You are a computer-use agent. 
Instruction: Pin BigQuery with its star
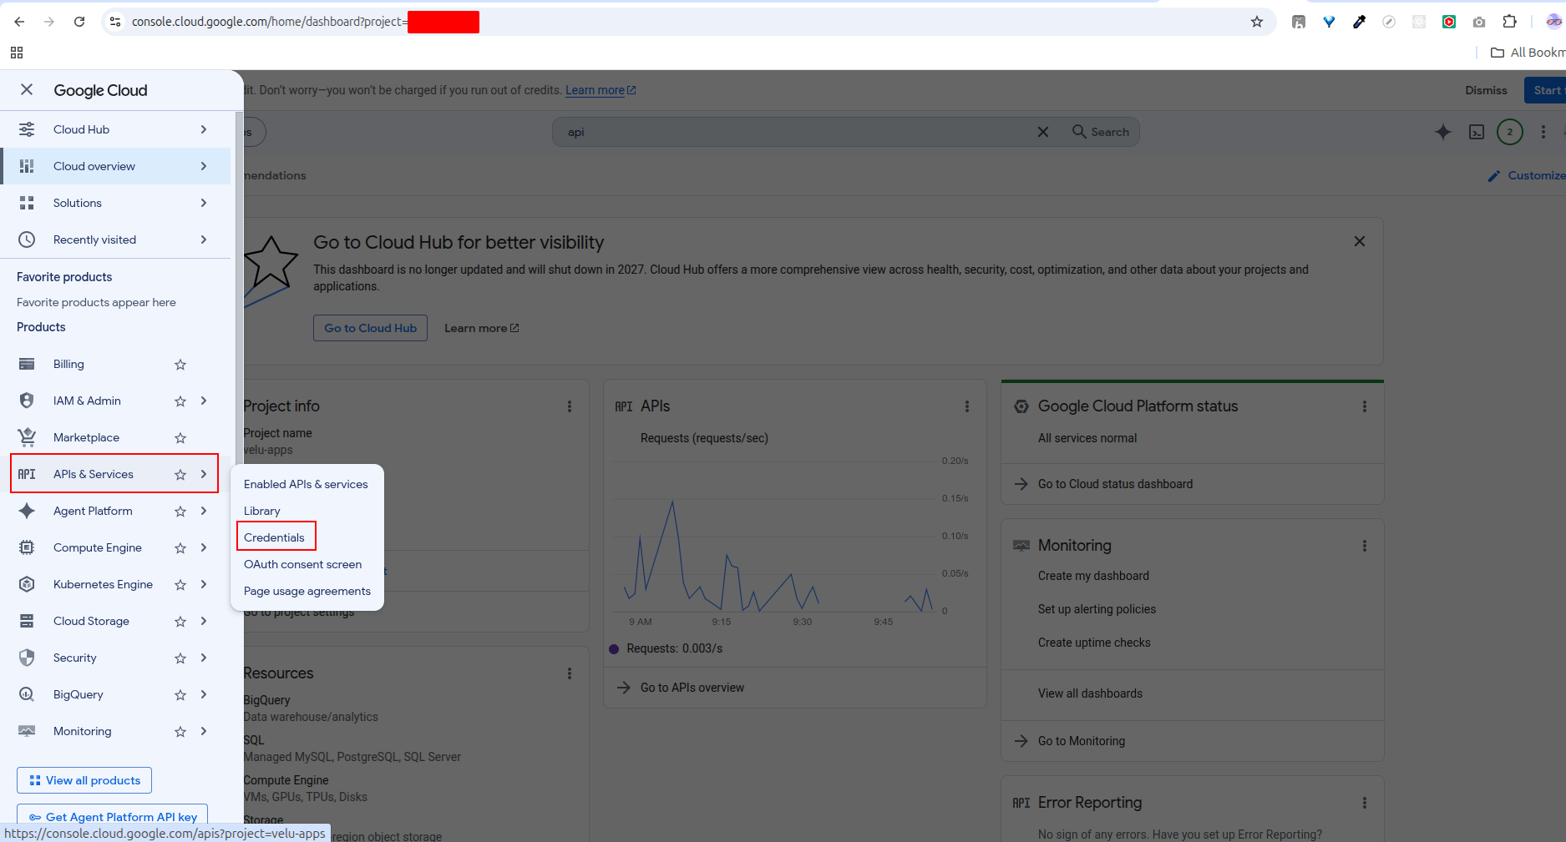pyautogui.click(x=180, y=694)
